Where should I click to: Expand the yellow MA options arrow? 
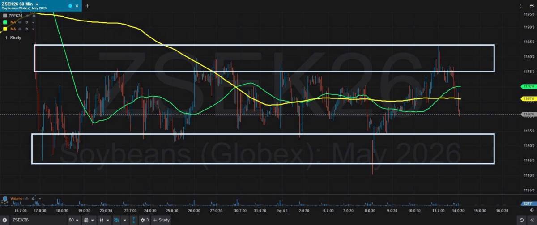33,29
